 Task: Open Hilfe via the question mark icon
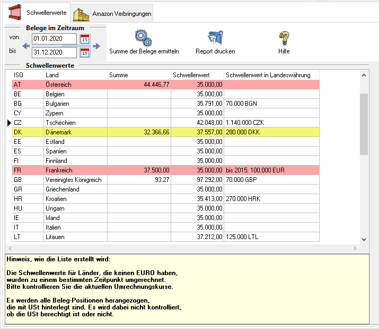point(284,38)
